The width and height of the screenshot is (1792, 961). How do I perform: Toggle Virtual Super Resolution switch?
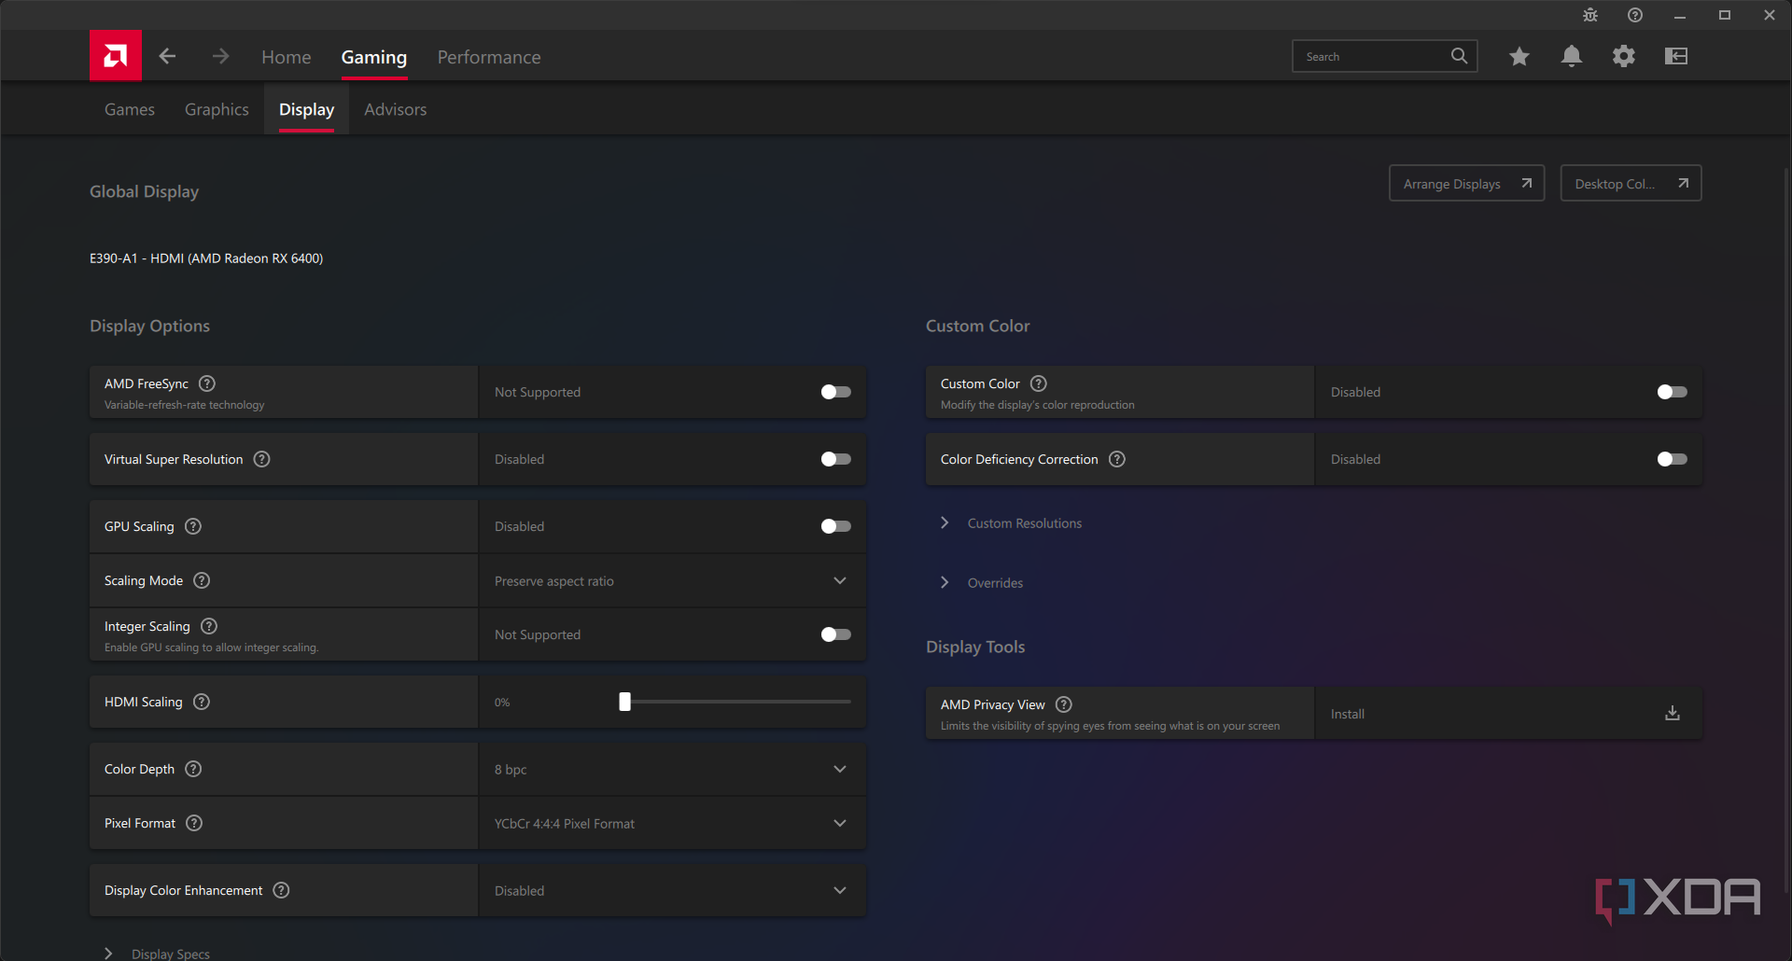click(835, 459)
